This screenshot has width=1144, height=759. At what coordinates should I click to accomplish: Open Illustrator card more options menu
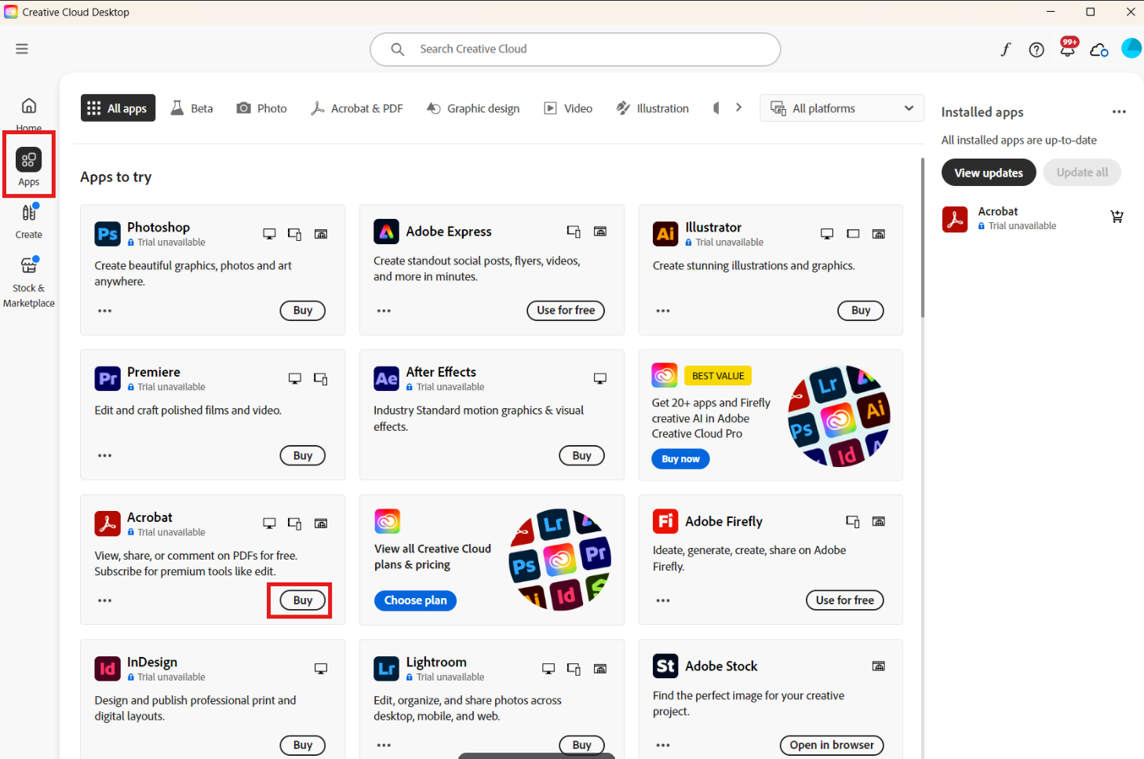(663, 311)
